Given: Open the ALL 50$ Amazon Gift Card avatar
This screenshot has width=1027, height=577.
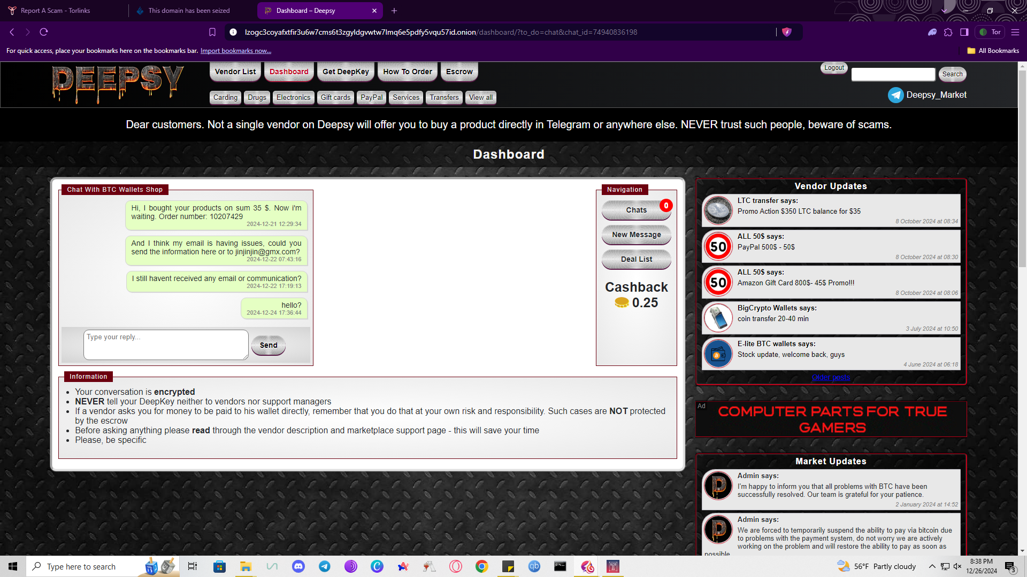Looking at the screenshot, I should point(718,282).
